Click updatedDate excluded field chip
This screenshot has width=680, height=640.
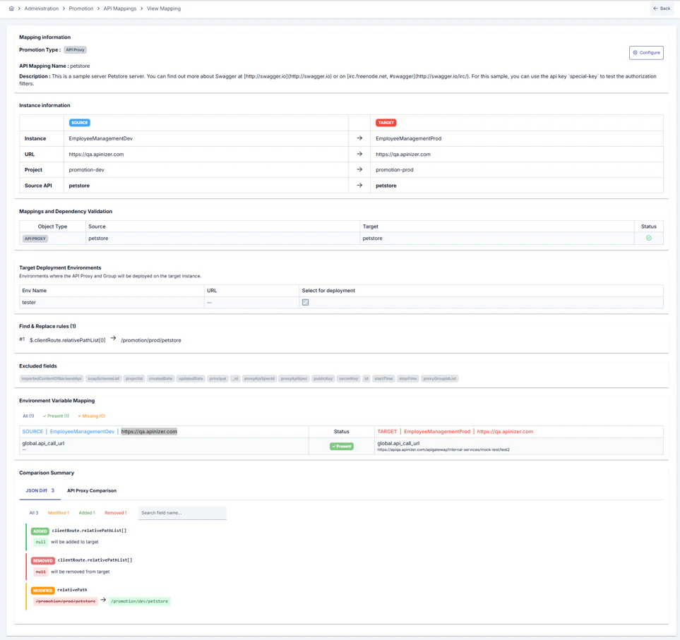tap(191, 379)
